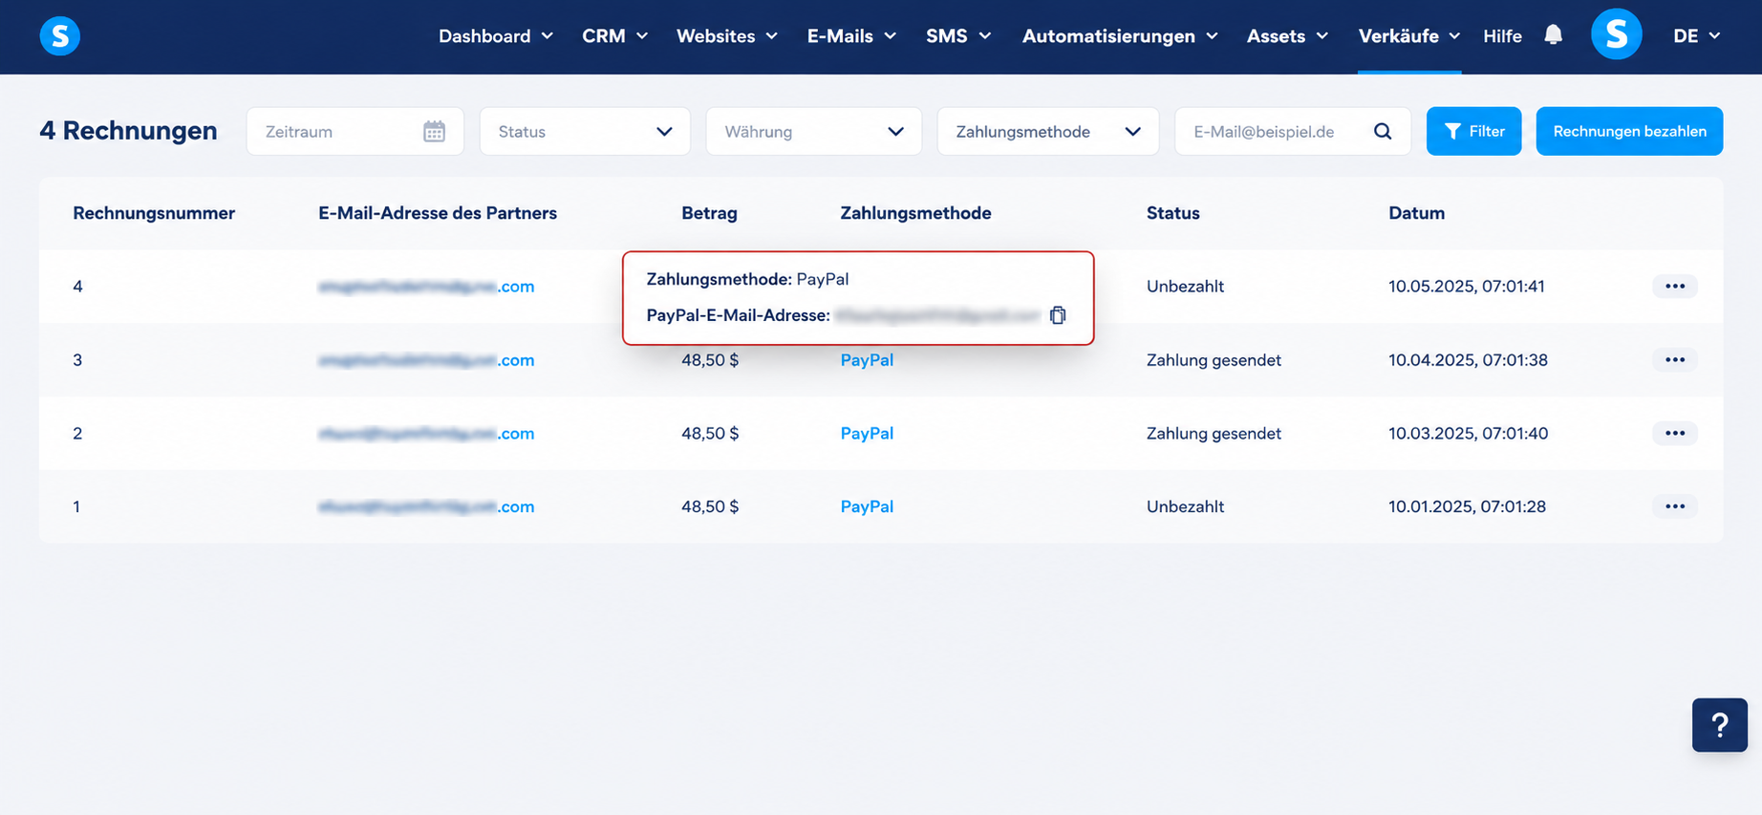Focus the E-Mail search input field
The width and height of the screenshot is (1762, 815).
(x=1293, y=131)
